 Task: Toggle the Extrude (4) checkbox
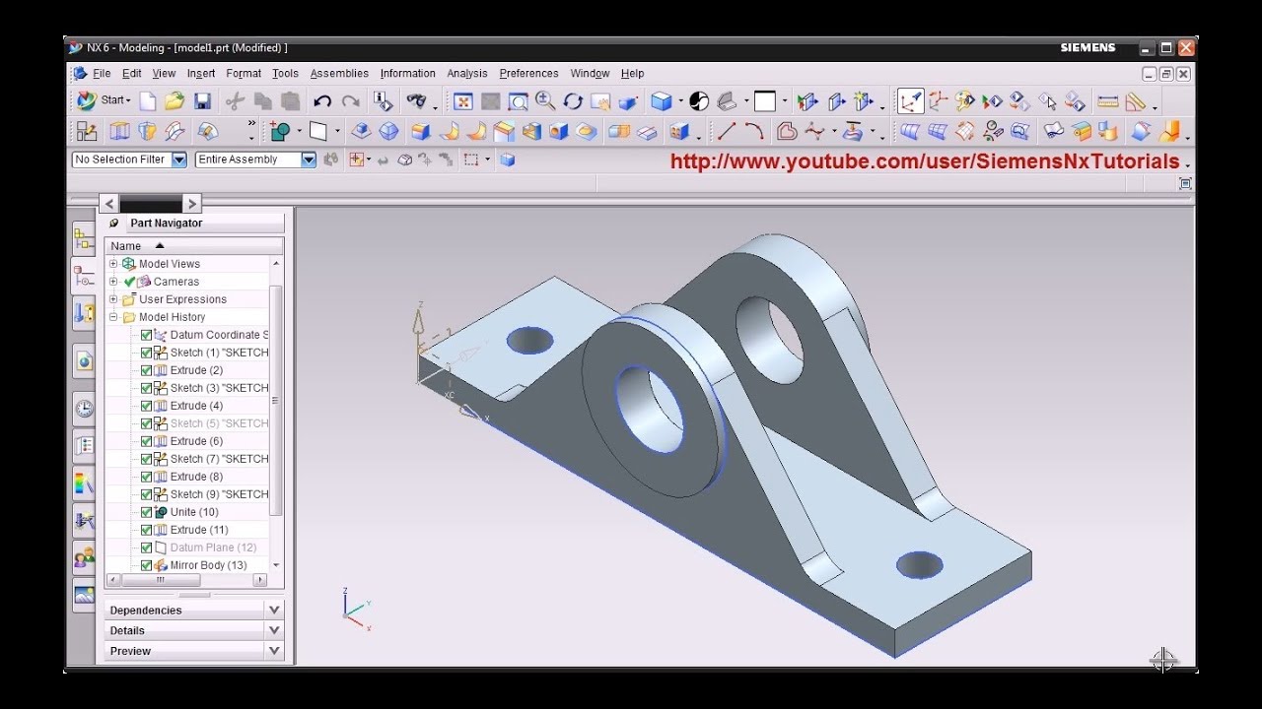tap(147, 406)
